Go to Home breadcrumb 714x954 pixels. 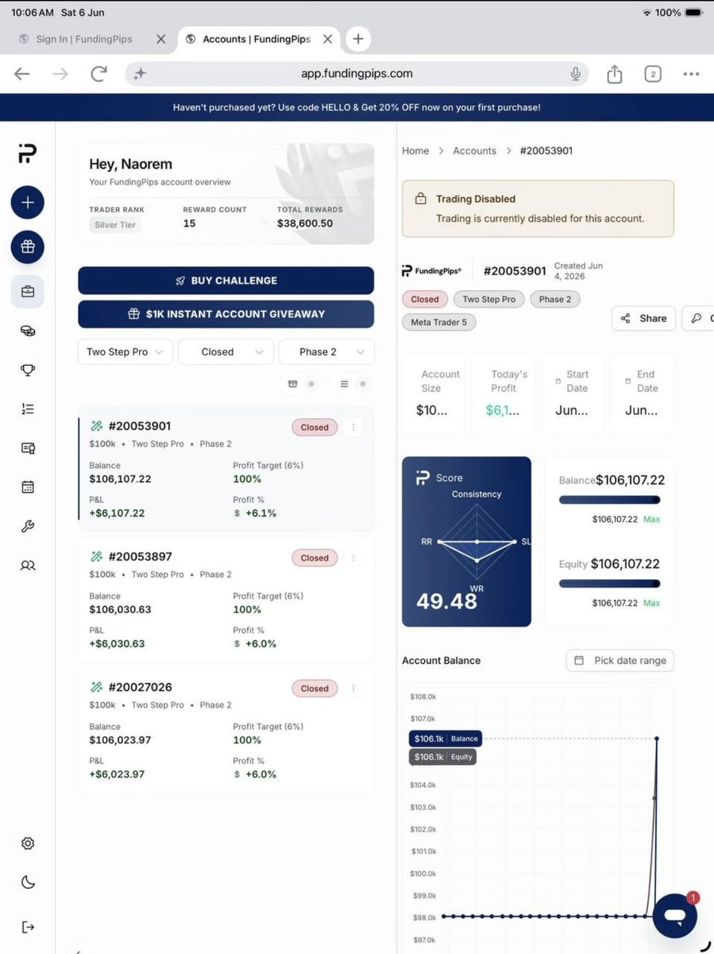click(415, 151)
